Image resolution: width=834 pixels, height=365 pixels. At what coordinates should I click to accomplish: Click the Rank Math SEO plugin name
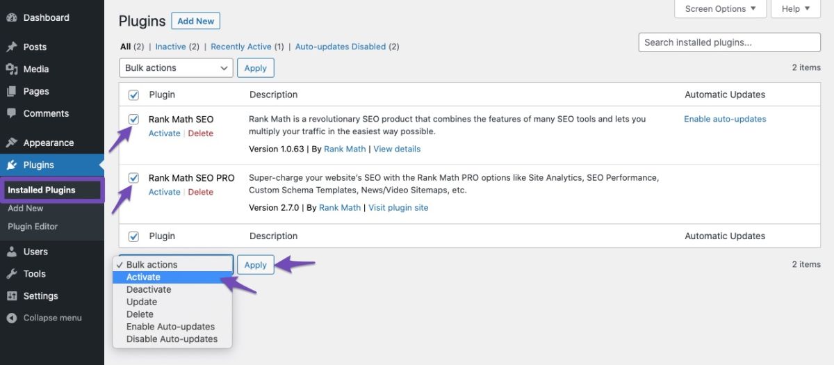click(x=181, y=119)
